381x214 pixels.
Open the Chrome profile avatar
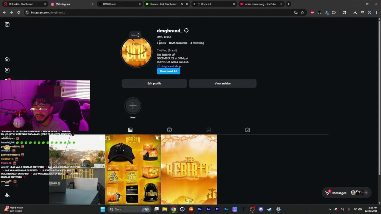pyautogui.click(x=369, y=12)
